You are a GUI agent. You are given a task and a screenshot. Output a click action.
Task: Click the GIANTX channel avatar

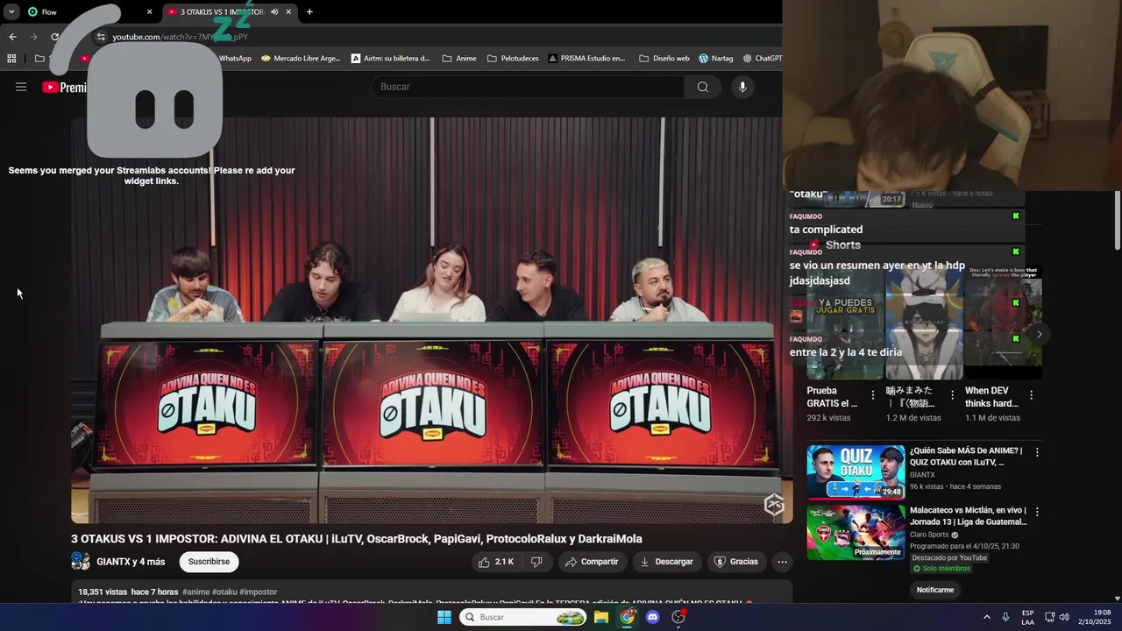coord(81,562)
